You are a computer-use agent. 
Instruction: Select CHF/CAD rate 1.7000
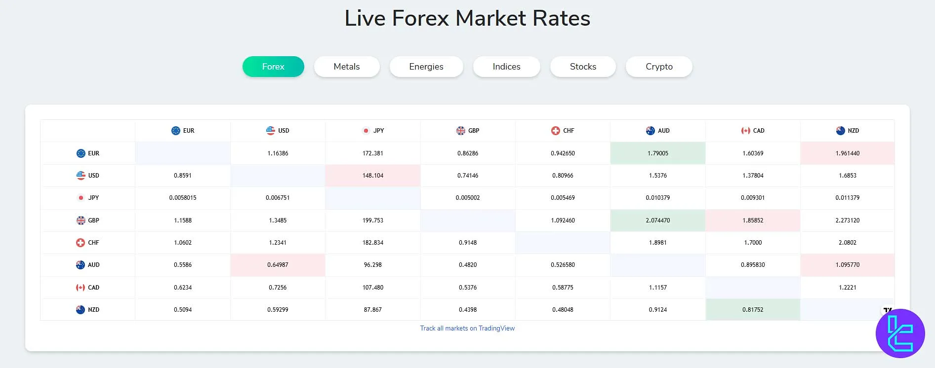(x=753, y=243)
